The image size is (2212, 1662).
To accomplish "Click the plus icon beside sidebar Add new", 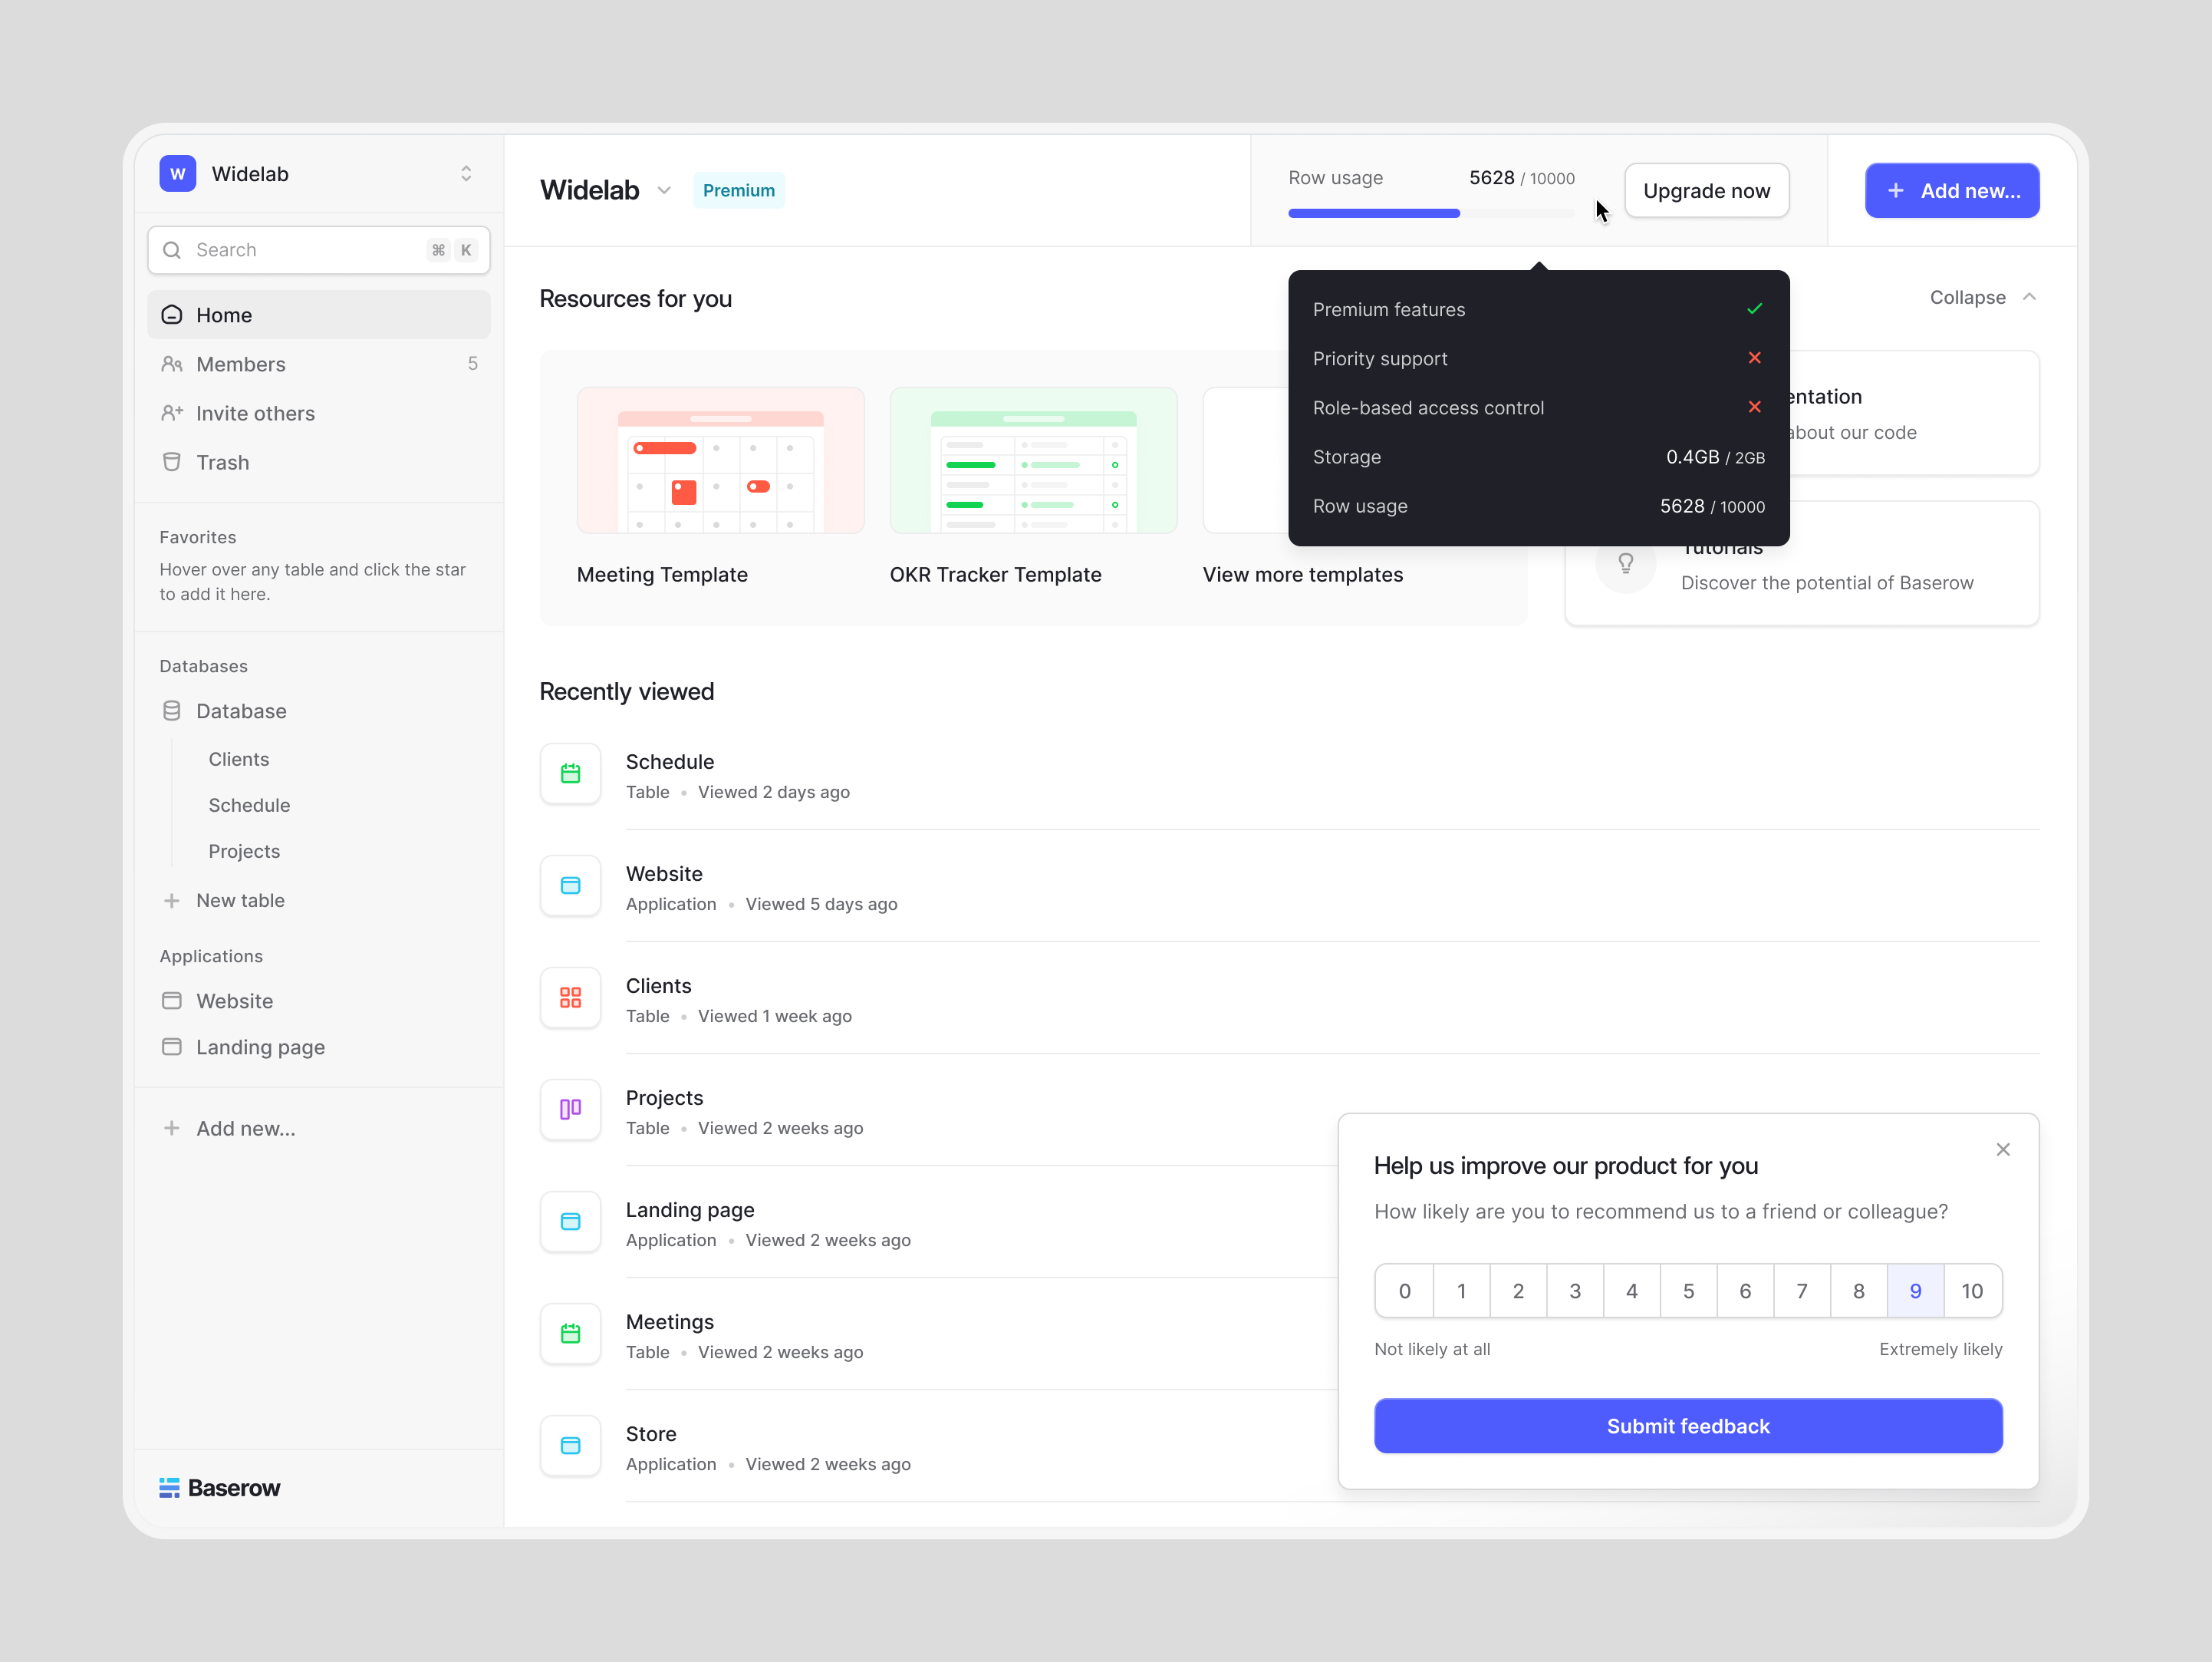I will (x=172, y=1129).
